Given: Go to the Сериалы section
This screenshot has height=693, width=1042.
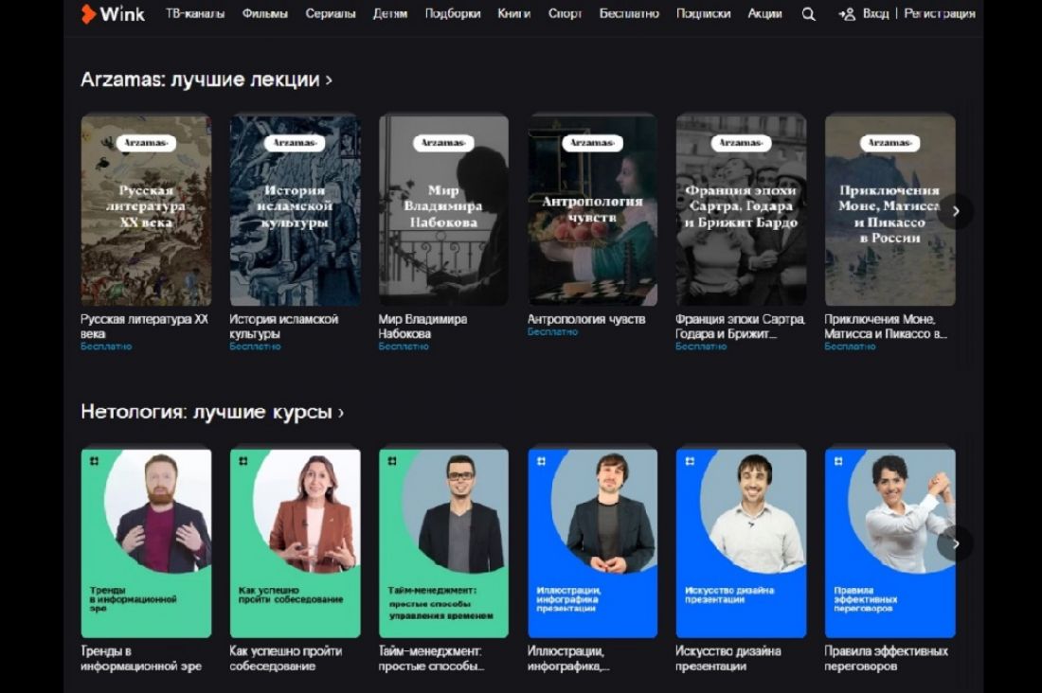Looking at the screenshot, I should pos(331,14).
